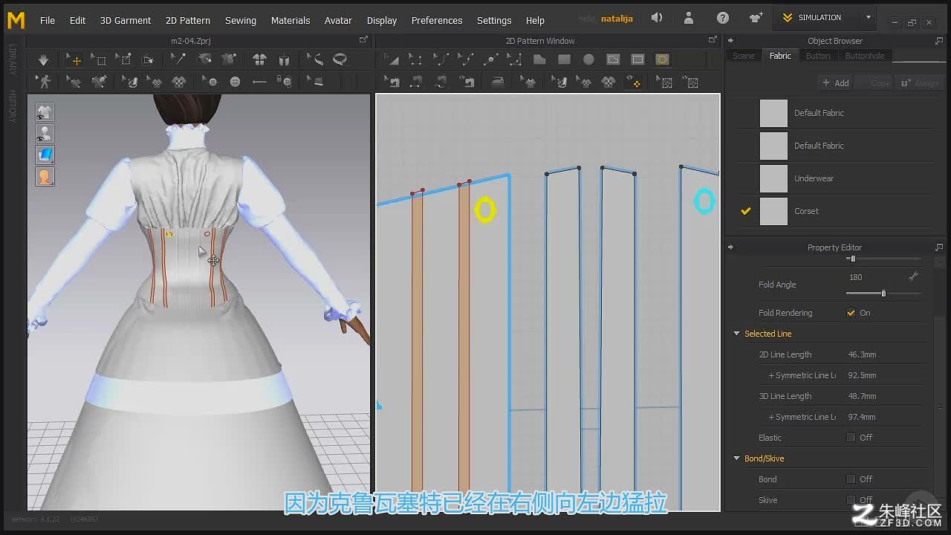Undock the Property Editor panel
The image size is (951, 535).
[x=939, y=247]
